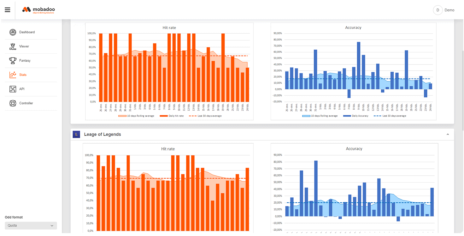Click the lower Hit rate chart title

168,149
